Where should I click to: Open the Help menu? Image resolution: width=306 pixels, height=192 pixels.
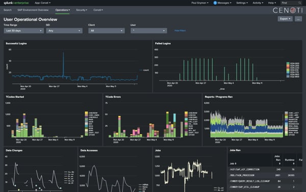(272, 3)
